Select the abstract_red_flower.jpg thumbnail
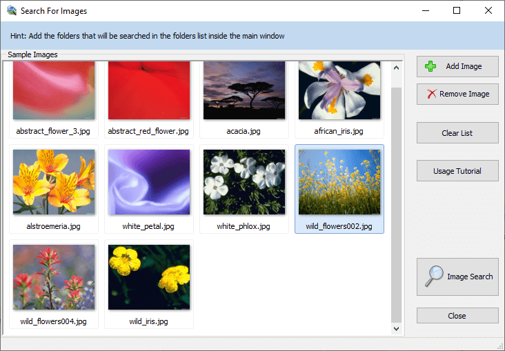The height and width of the screenshot is (351, 505). 148,90
